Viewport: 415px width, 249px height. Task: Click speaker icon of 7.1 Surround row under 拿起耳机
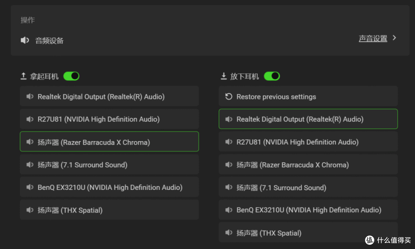pyautogui.click(x=30, y=165)
